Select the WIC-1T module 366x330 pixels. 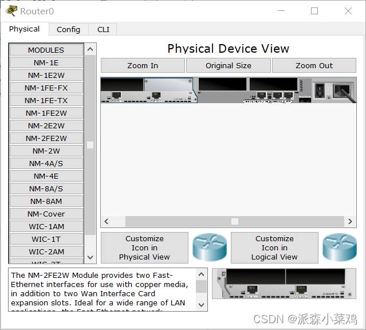[46, 239]
